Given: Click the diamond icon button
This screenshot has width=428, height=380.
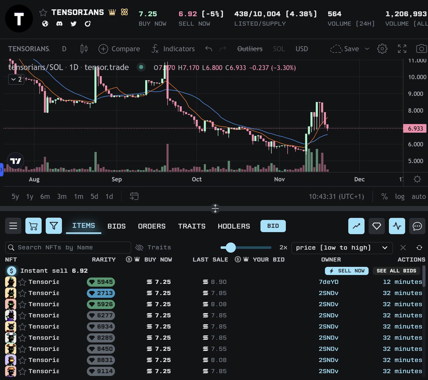Looking at the screenshot, I should (377, 226).
